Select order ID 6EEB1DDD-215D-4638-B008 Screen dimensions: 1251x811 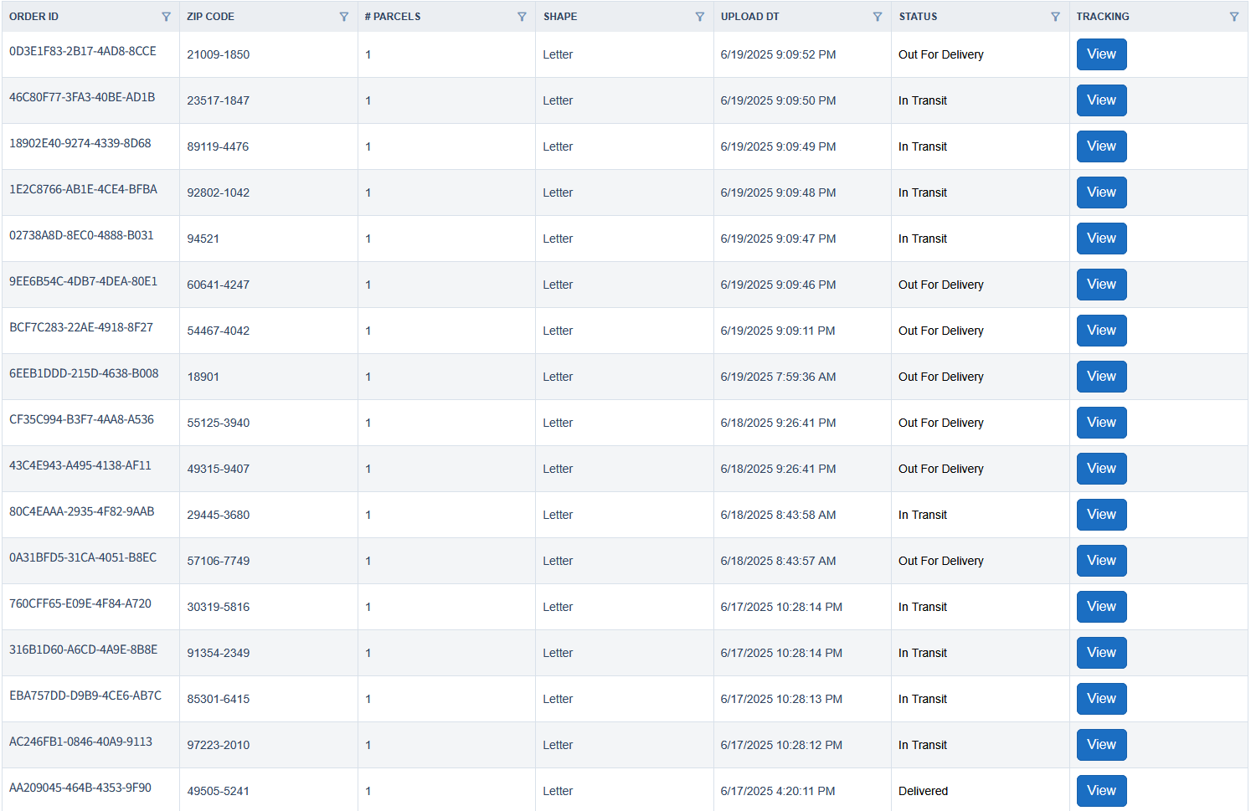(84, 373)
